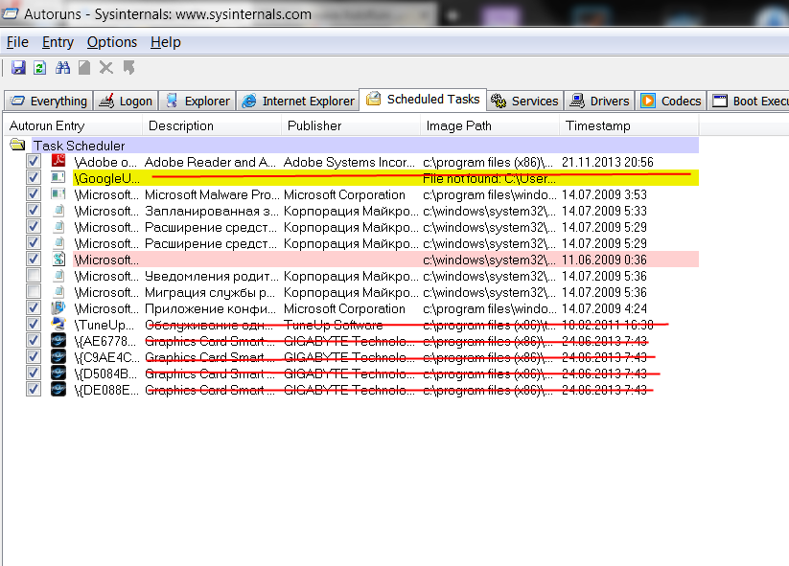Click the TuneUp entry icon

click(x=58, y=325)
